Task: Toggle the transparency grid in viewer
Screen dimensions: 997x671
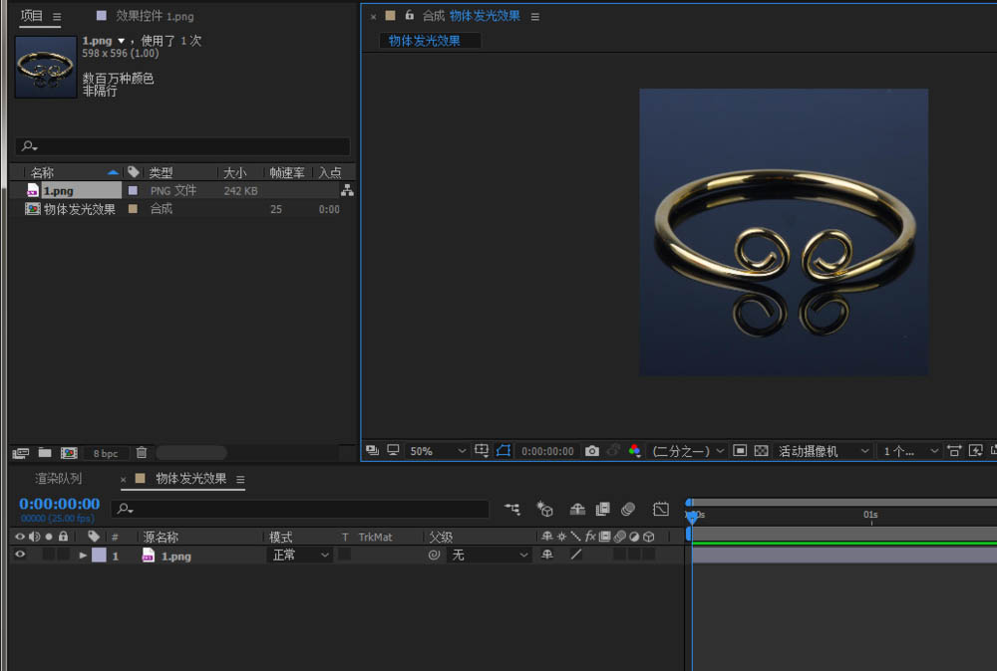Action: coord(762,451)
